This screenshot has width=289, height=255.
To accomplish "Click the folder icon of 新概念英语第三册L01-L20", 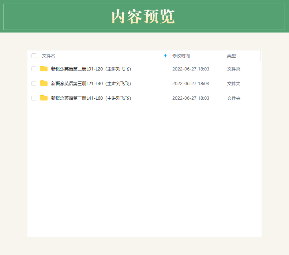I will pyautogui.click(x=44, y=68).
